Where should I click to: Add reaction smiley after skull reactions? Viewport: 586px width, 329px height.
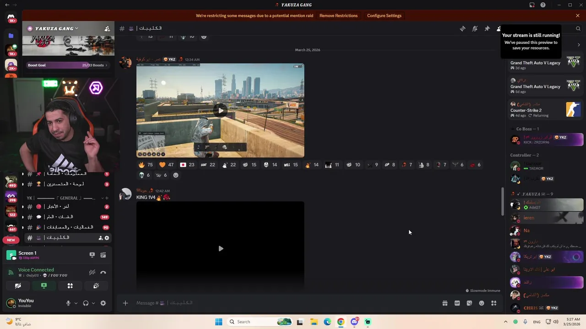point(176,175)
